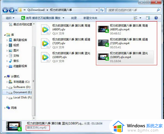Screen dimensions: 164x134
Task: Open 优酷影视库 library
Action: pyautogui.click(x=20, y=66)
